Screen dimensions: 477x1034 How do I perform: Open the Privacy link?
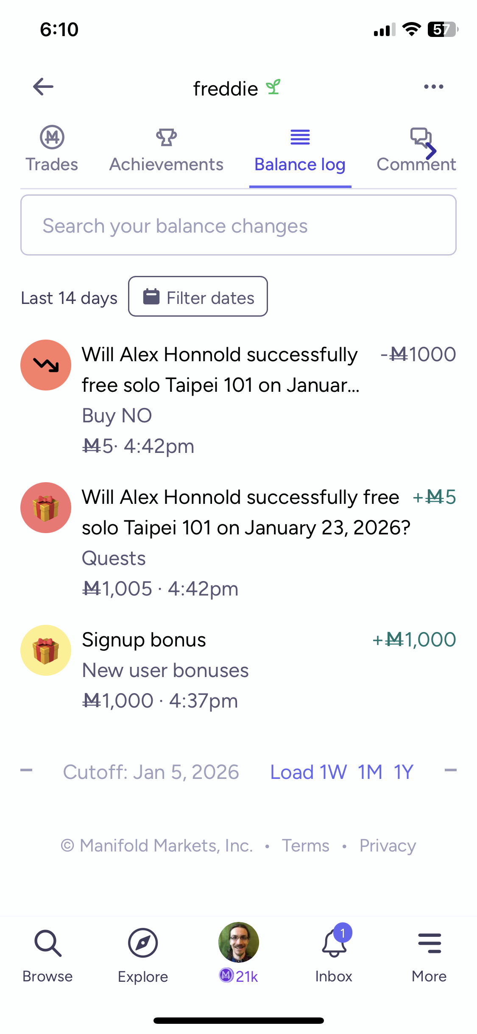point(388,846)
